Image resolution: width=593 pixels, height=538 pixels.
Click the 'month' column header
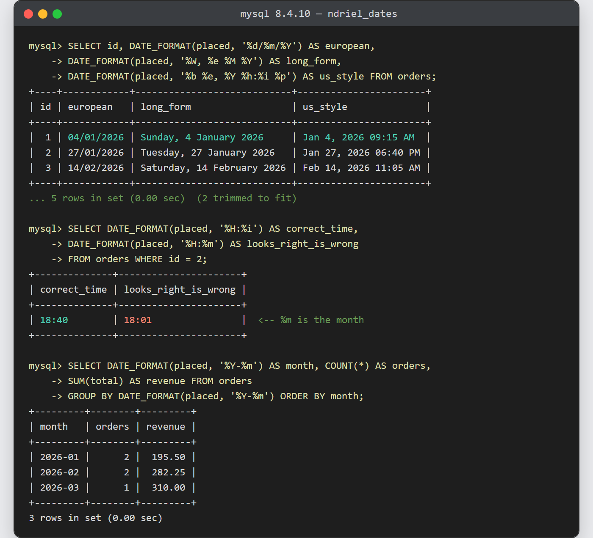point(54,427)
